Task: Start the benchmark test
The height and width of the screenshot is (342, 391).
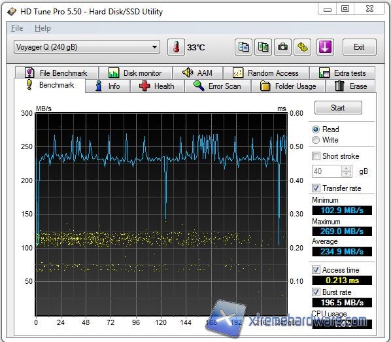Action: (338, 108)
